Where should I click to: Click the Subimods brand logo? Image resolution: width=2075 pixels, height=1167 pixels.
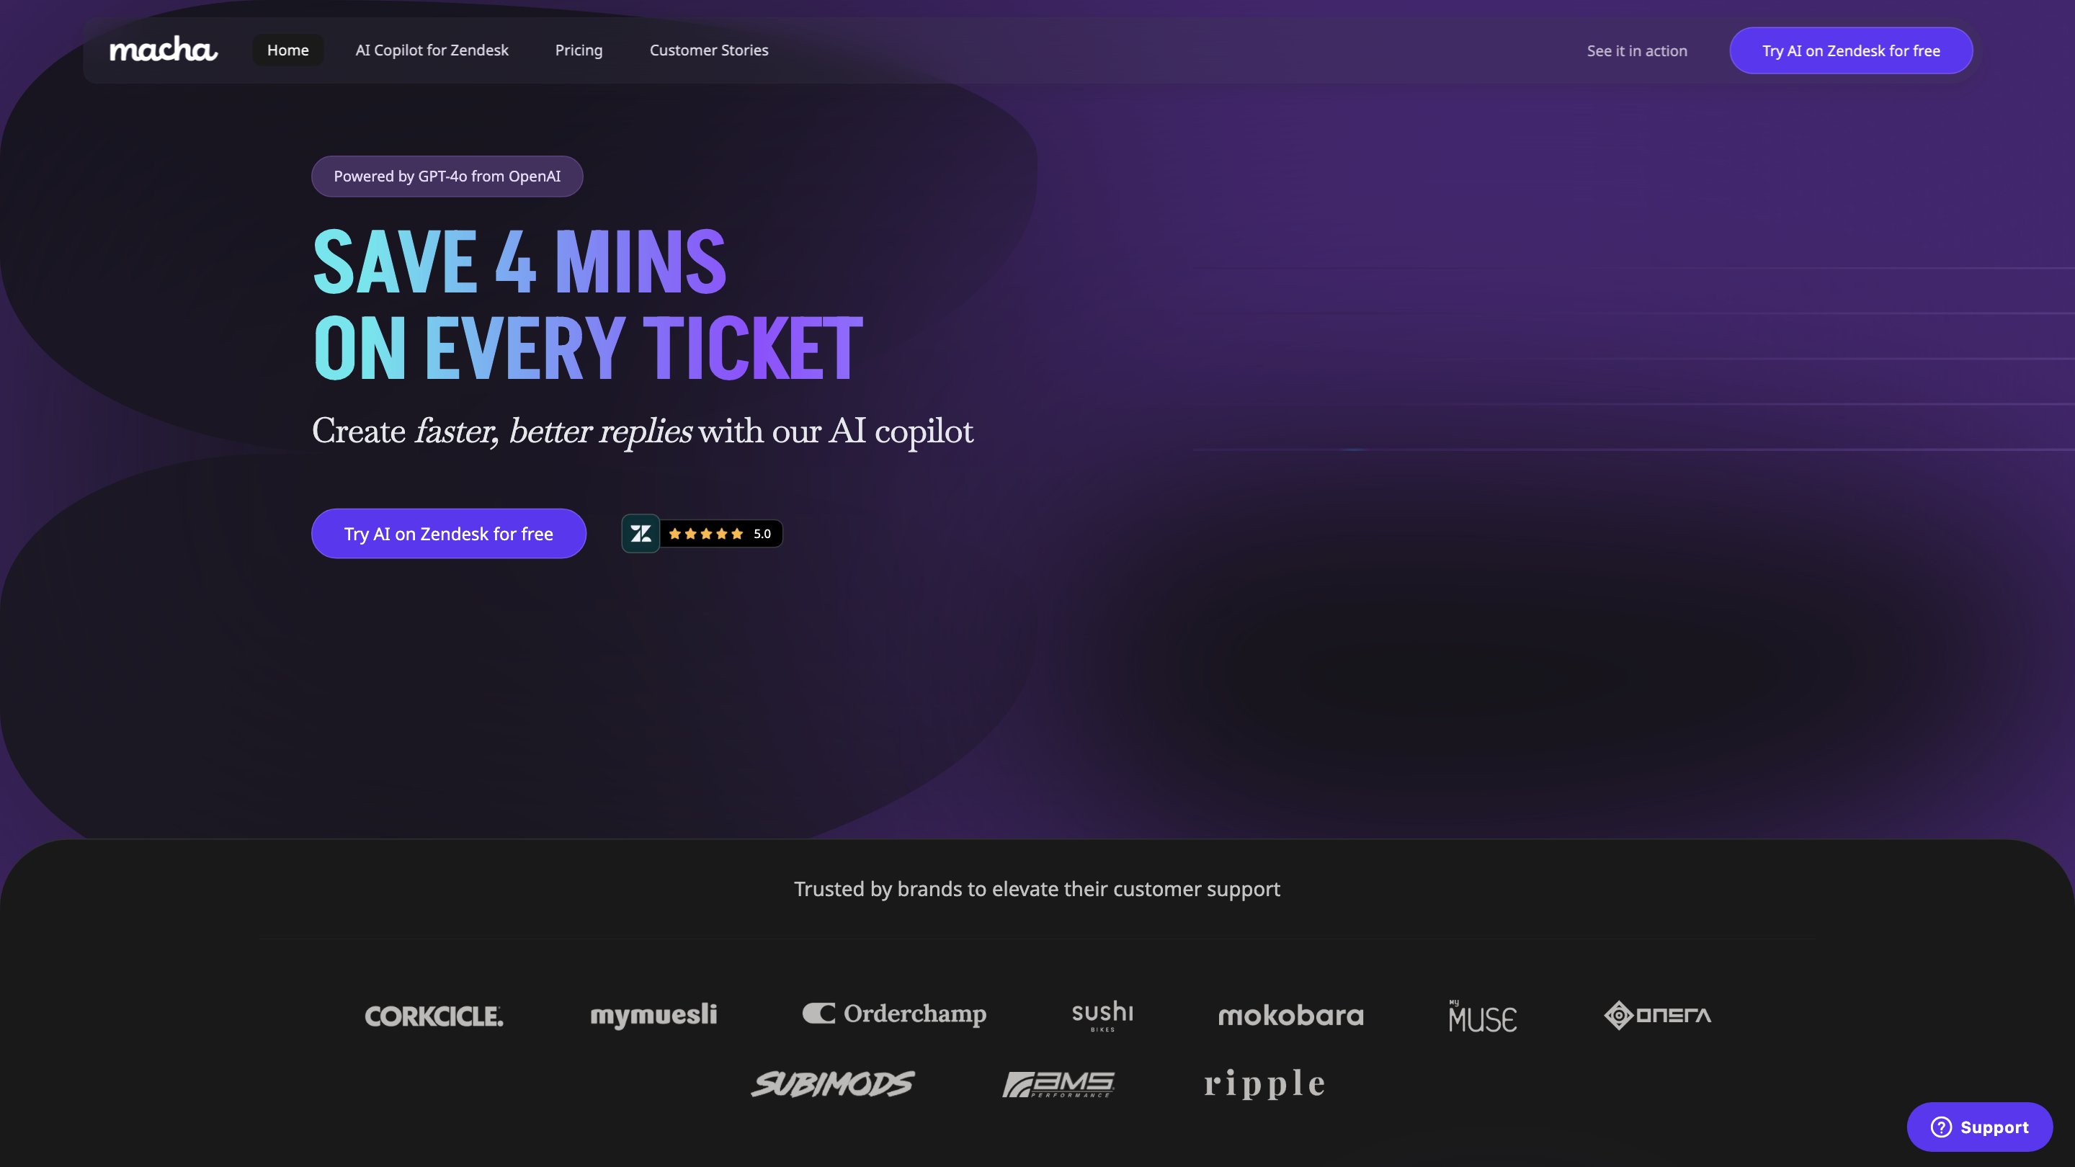pos(833,1084)
